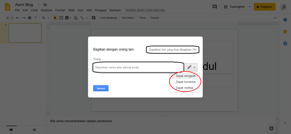Click the print icon in toolbar
291x134 pixels.
[30, 18]
